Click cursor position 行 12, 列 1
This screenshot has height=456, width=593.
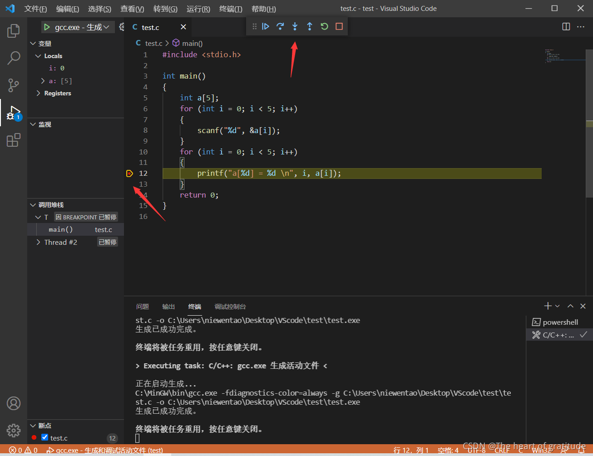(x=411, y=450)
